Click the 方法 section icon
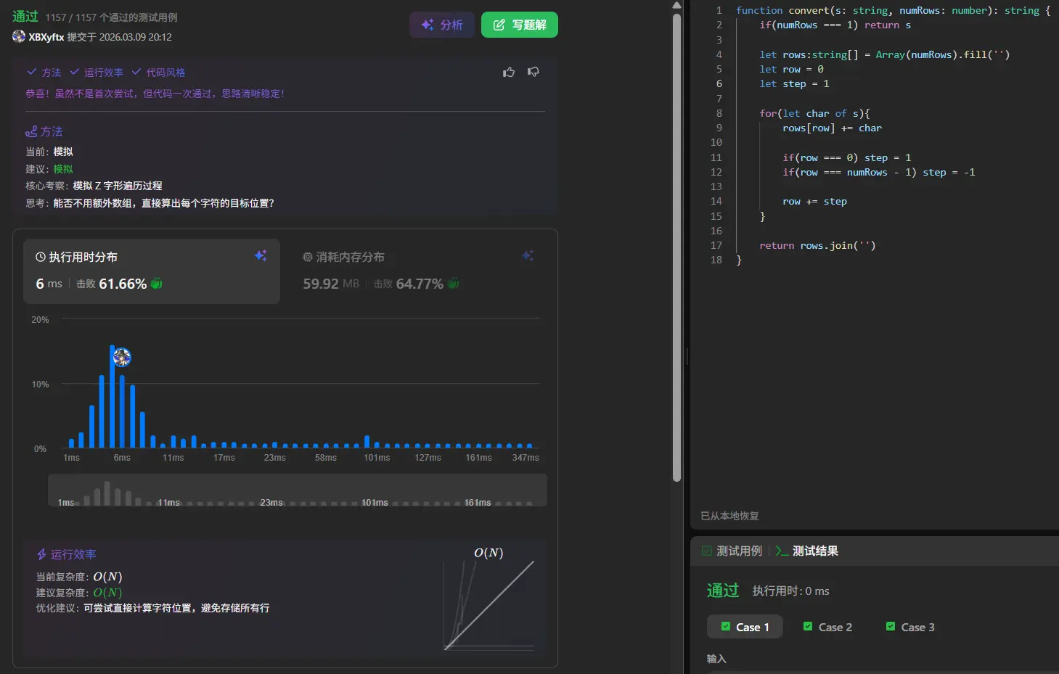 [x=31, y=132]
